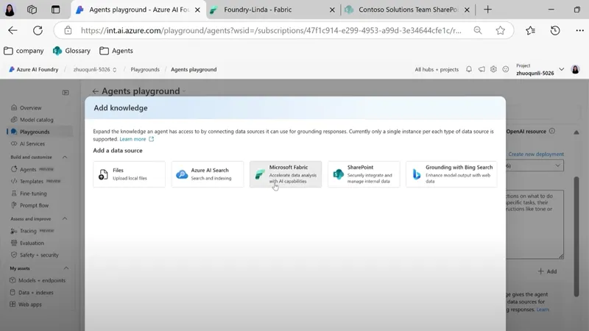Open the Agents bookmarks folder

(116, 51)
